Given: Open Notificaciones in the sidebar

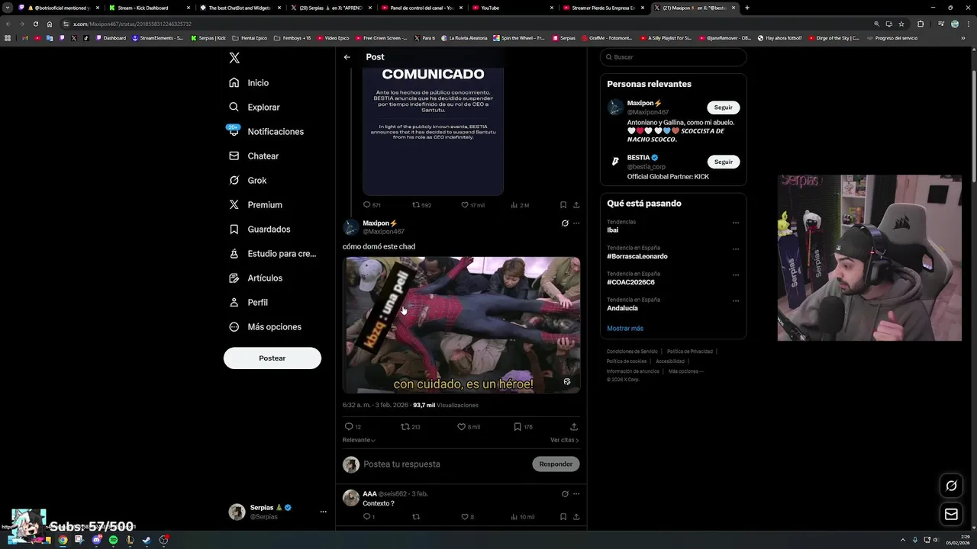Looking at the screenshot, I should (266, 131).
